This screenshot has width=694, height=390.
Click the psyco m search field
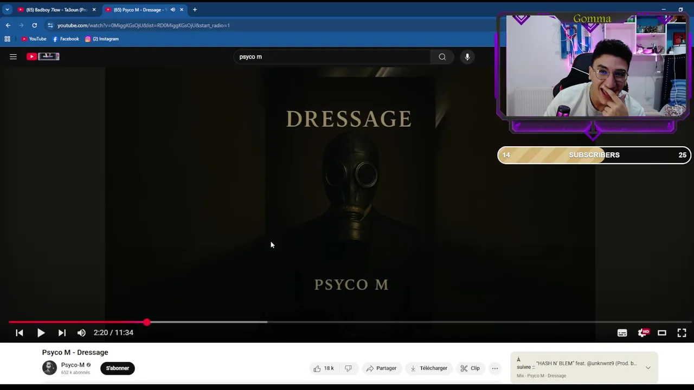(x=332, y=57)
